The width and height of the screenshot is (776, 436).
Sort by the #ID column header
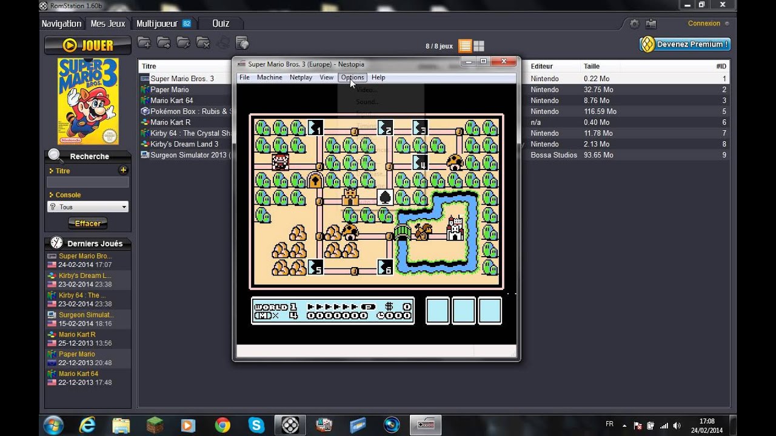(x=721, y=66)
